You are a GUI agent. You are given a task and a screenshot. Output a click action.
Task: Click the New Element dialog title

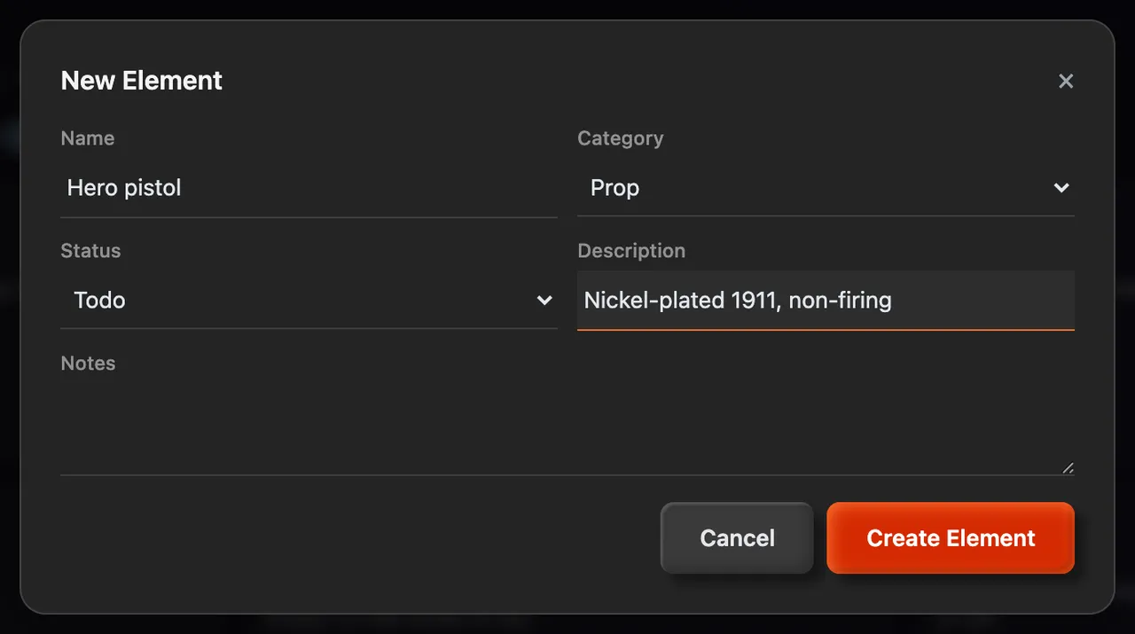tap(142, 81)
